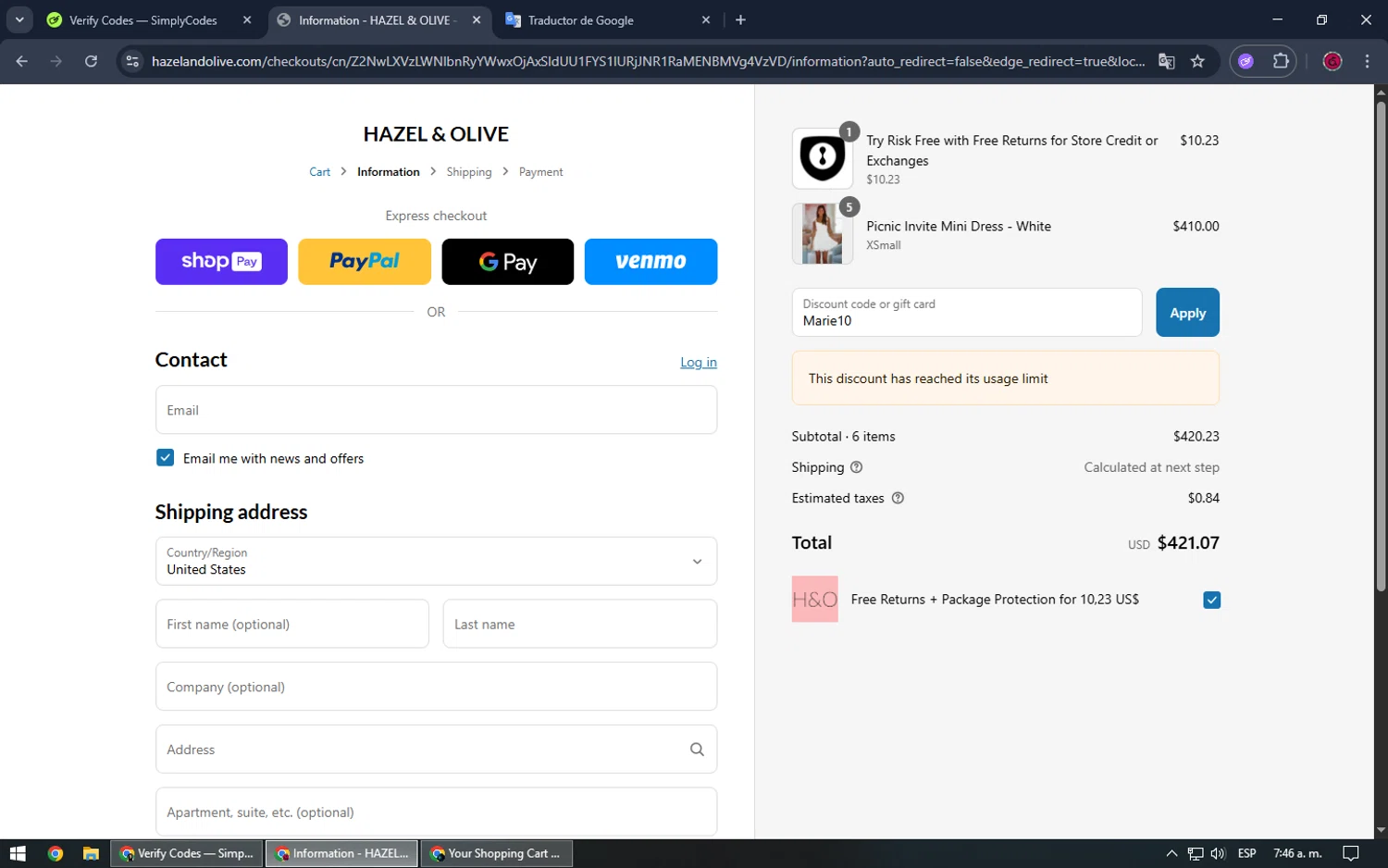This screenshot has width=1388, height=868.
Task: Show estimated taxes help icon
Action: [x=898, y=498]
